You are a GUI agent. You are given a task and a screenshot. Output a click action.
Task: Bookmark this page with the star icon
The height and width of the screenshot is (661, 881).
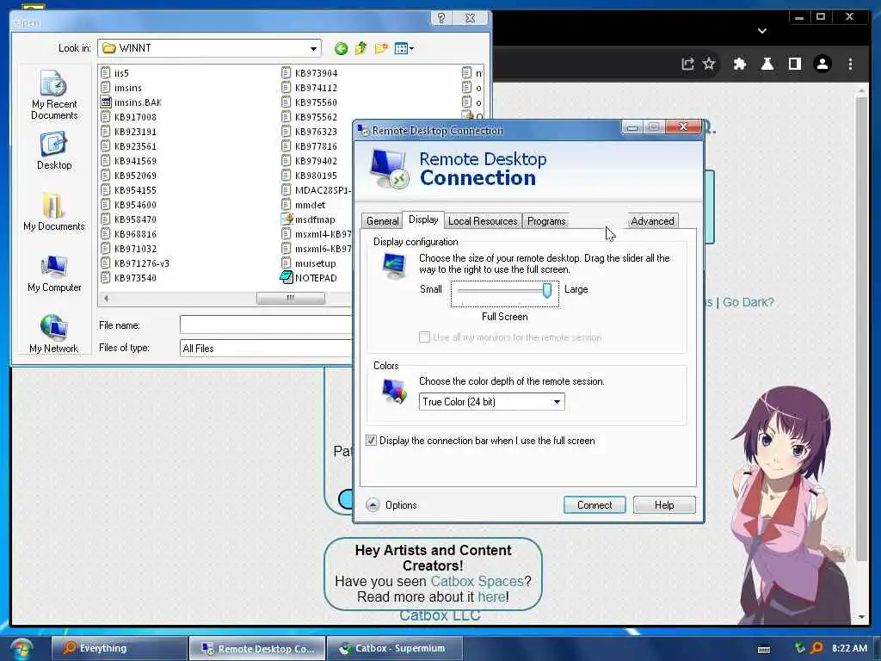709,64
